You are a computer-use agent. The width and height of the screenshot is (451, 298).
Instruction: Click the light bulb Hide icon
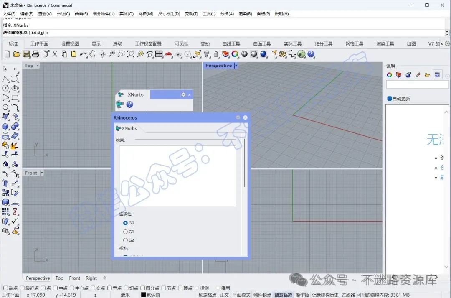coord(207,54)
